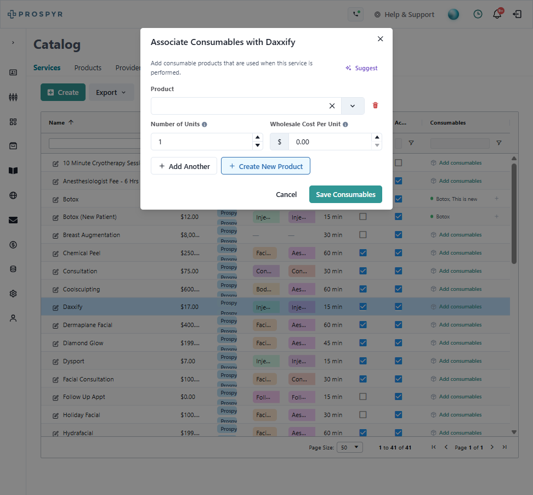Click Create New Product button
533x495 pixels.
pos(265,166)
